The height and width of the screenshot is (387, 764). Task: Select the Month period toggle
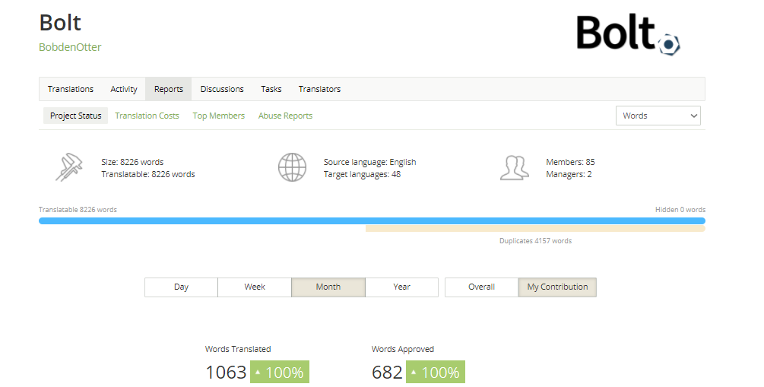pos(328,287)
